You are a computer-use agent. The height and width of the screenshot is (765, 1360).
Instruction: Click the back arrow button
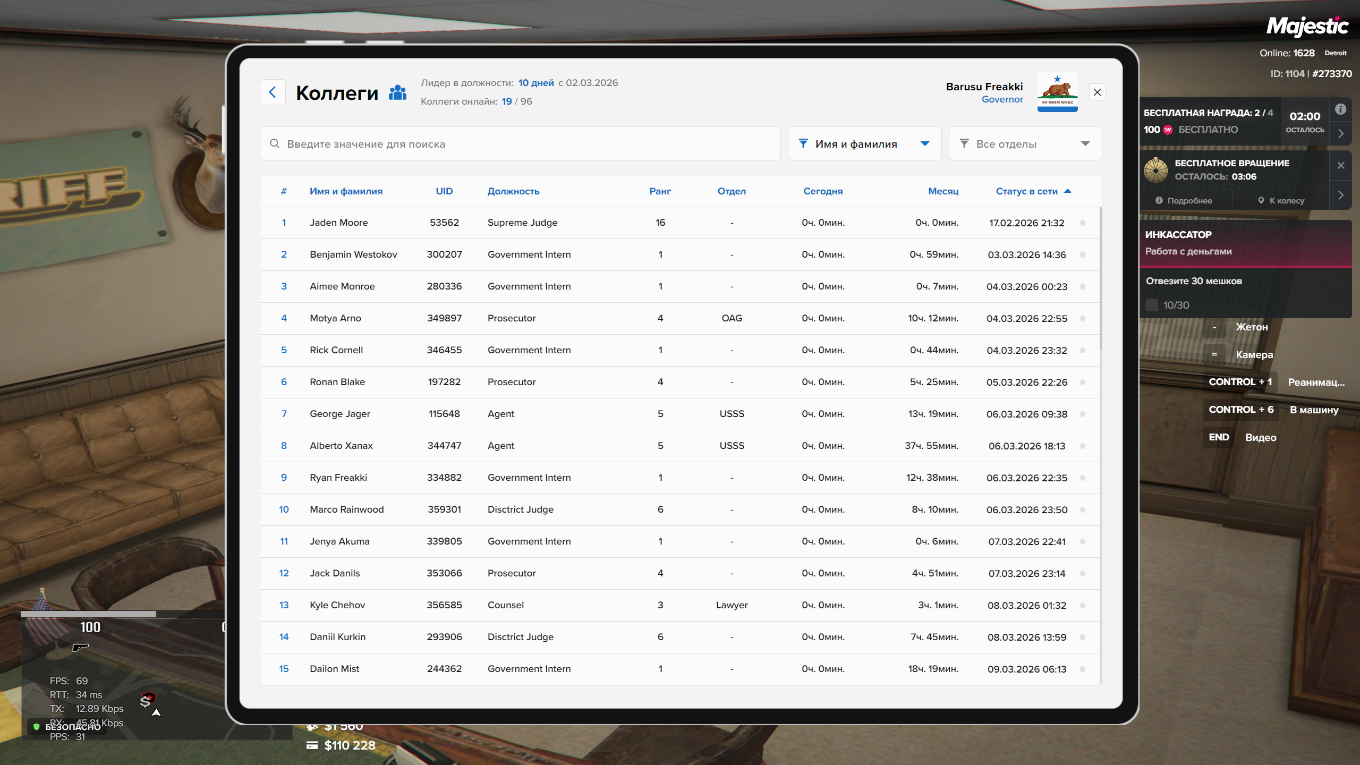[x=273, y=92]
